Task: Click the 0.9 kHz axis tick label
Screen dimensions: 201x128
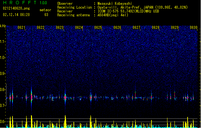Action: coord(3,74)
